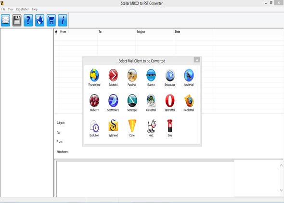Viewport: 284px width, 203px height.
Task: Click the attachment paperclip column header
Action: pos(56,32)
